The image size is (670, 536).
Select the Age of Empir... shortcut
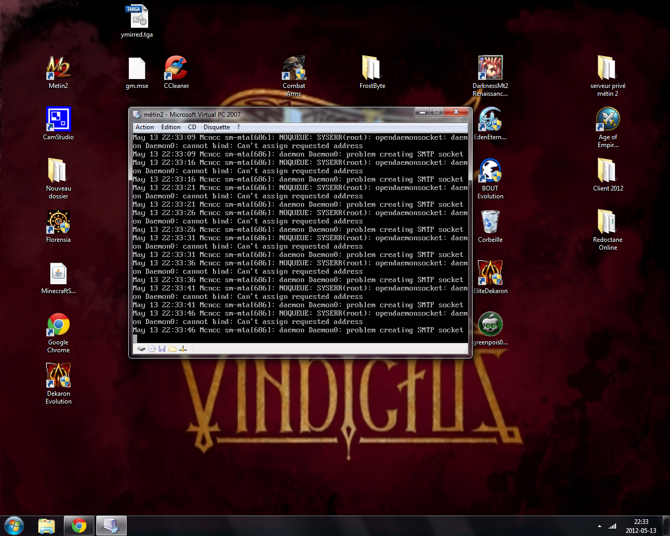pyautogui.click(x=608, y=128)
